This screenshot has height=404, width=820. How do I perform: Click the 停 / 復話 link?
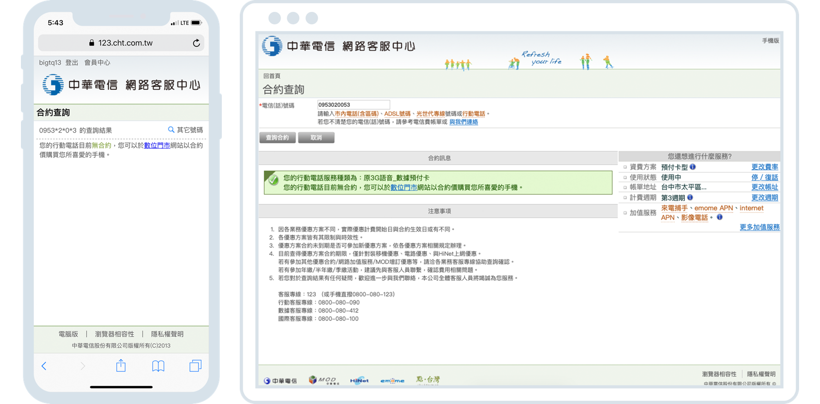pos(765,177)
